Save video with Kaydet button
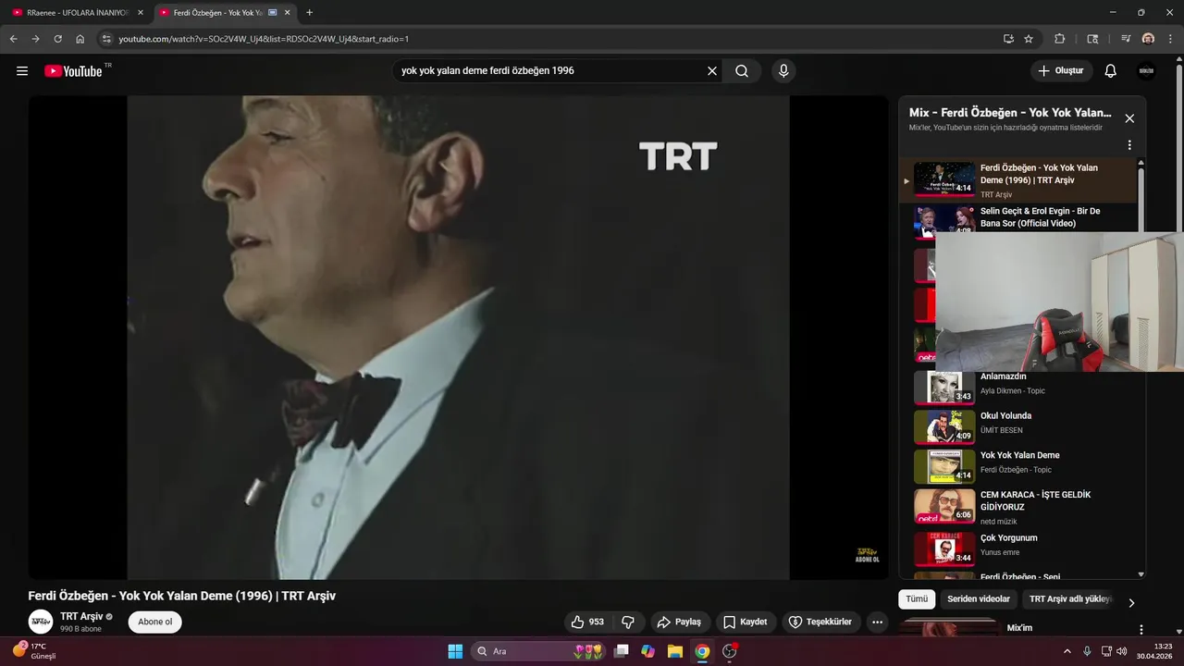 [746, 622]
